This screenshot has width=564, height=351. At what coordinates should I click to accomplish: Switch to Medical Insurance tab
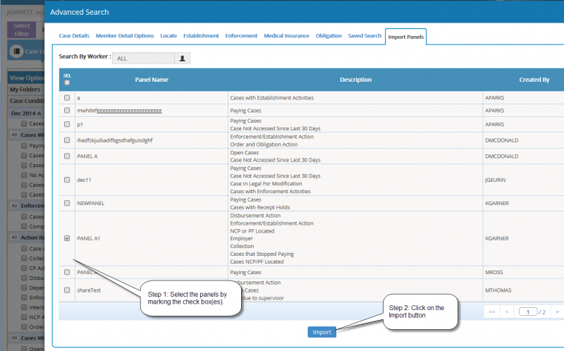coord(287,36)
